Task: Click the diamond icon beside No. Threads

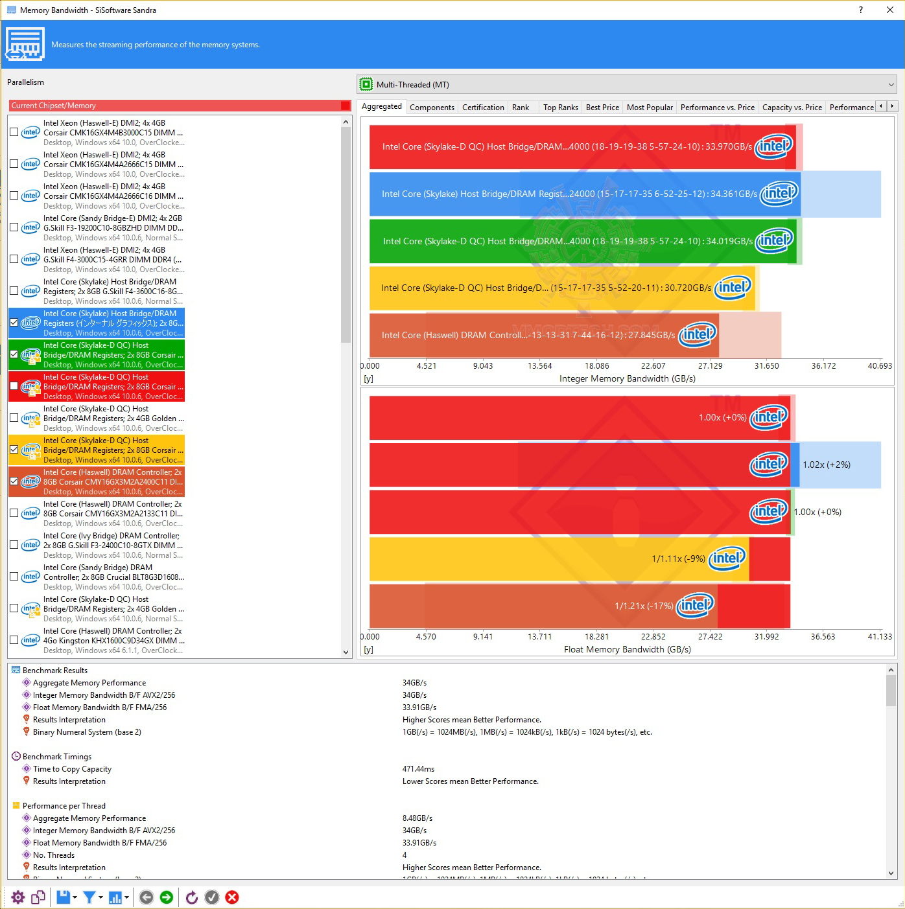Action: click(x=27, y=855)
